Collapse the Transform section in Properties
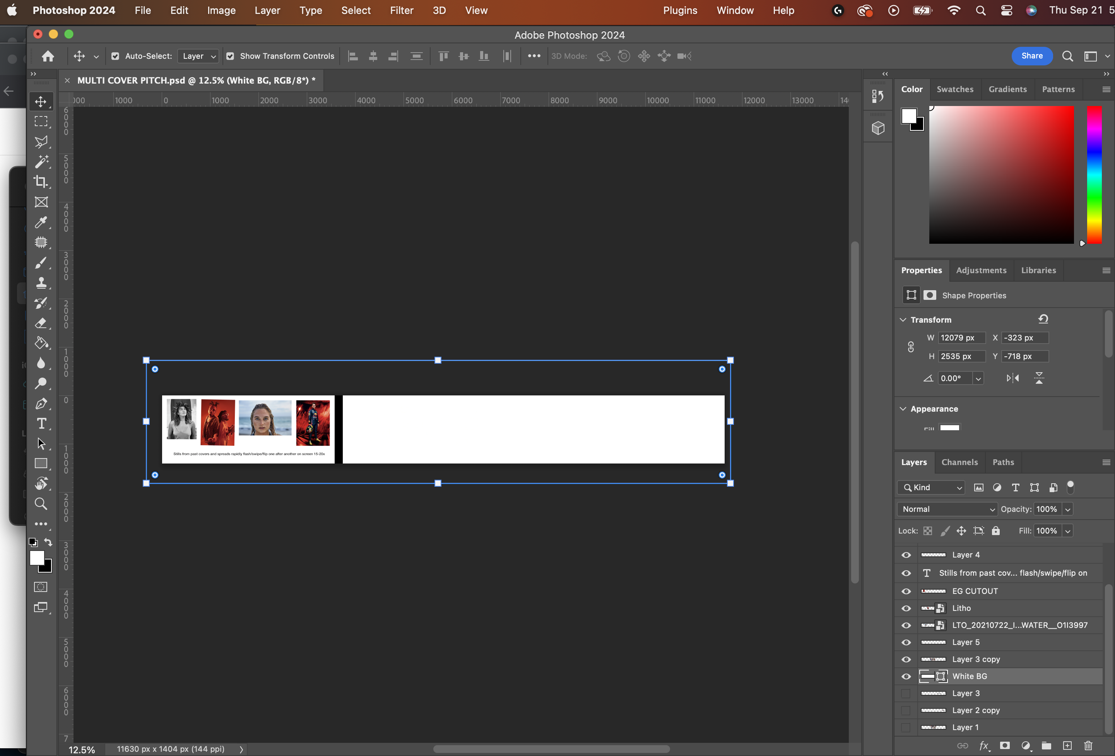This screenshot has width=1115, height=756. [x=903, y=320]
